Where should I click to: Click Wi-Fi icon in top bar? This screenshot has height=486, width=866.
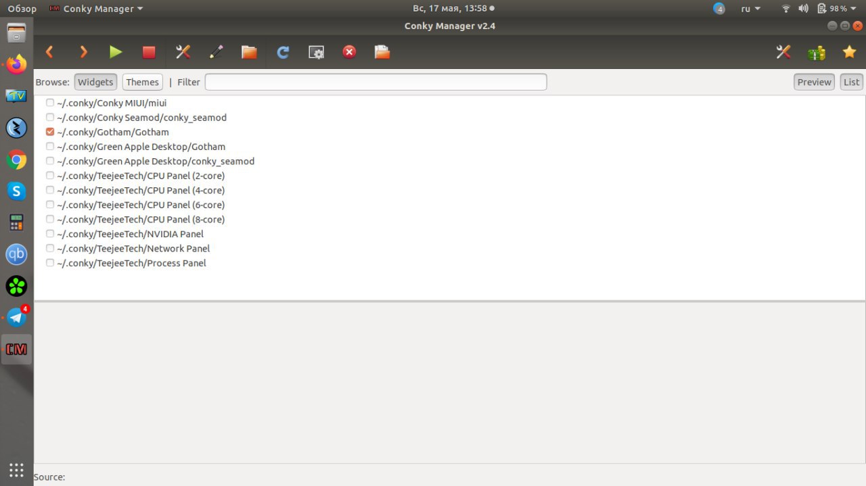pyautogui.click(x=785, y=9)
